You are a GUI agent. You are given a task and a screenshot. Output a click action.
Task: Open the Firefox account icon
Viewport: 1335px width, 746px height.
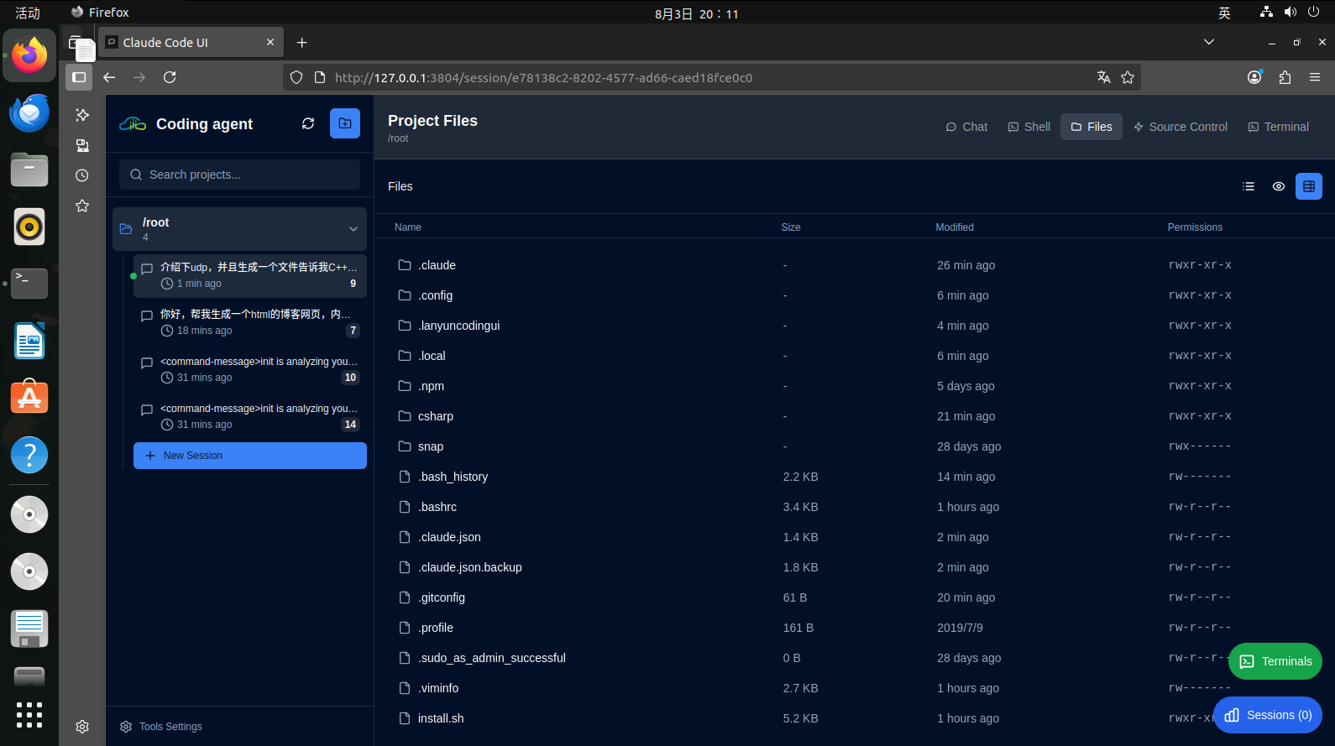pyautogui.click(x=1254, y=77)
